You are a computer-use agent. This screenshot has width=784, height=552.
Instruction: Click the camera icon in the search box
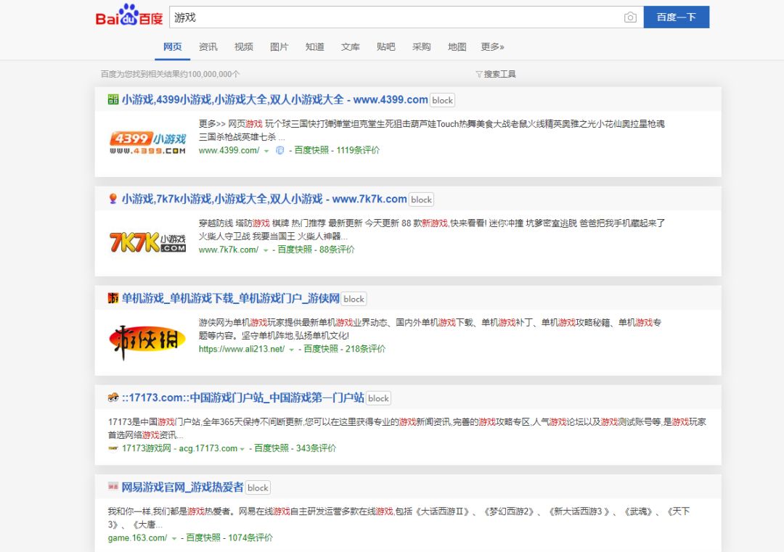click(629, 17)
